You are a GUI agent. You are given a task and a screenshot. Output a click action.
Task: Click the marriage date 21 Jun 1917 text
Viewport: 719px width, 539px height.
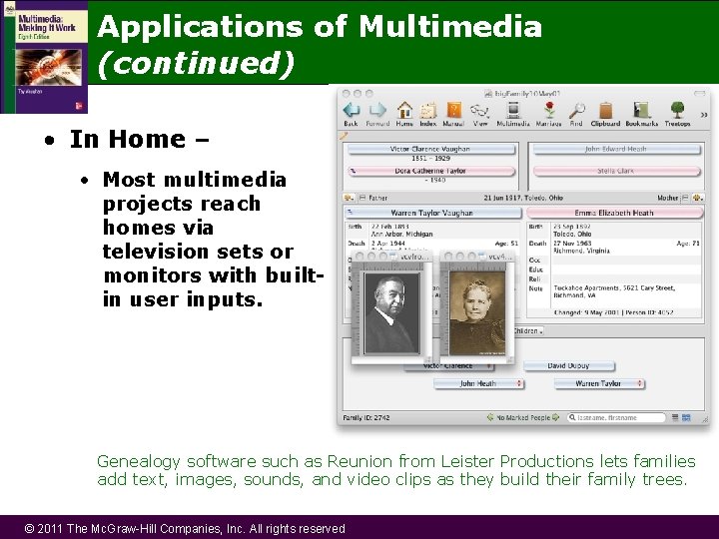click(523, 198)
